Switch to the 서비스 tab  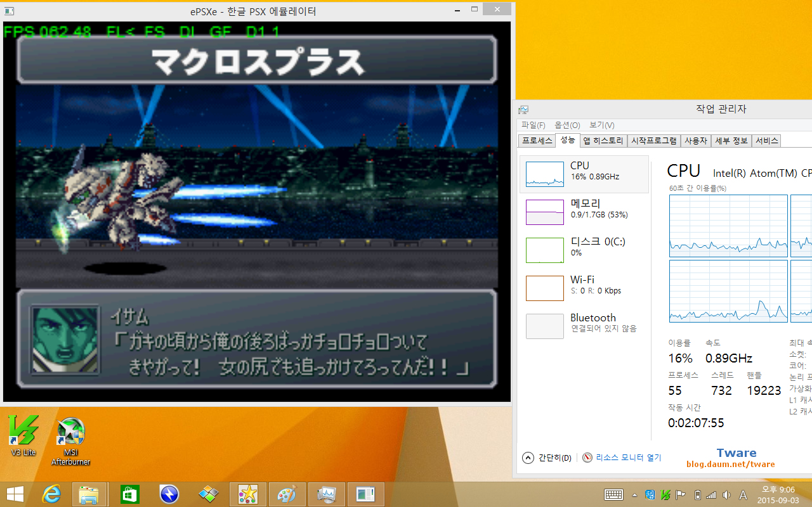(766, 141)
